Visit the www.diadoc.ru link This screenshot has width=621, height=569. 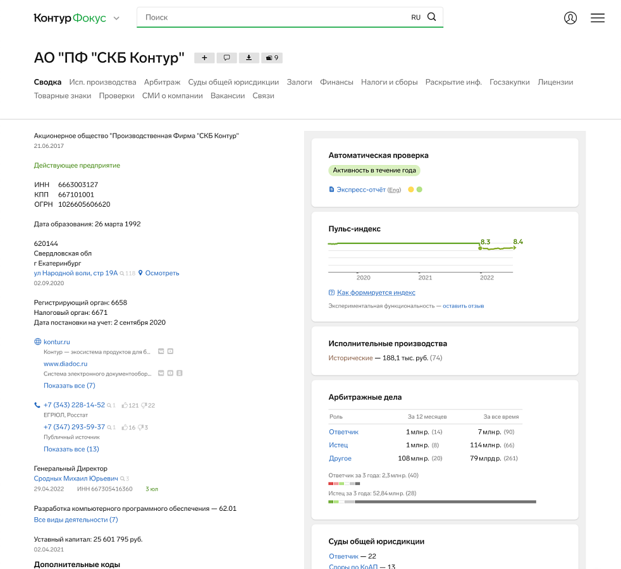point(65,364)
